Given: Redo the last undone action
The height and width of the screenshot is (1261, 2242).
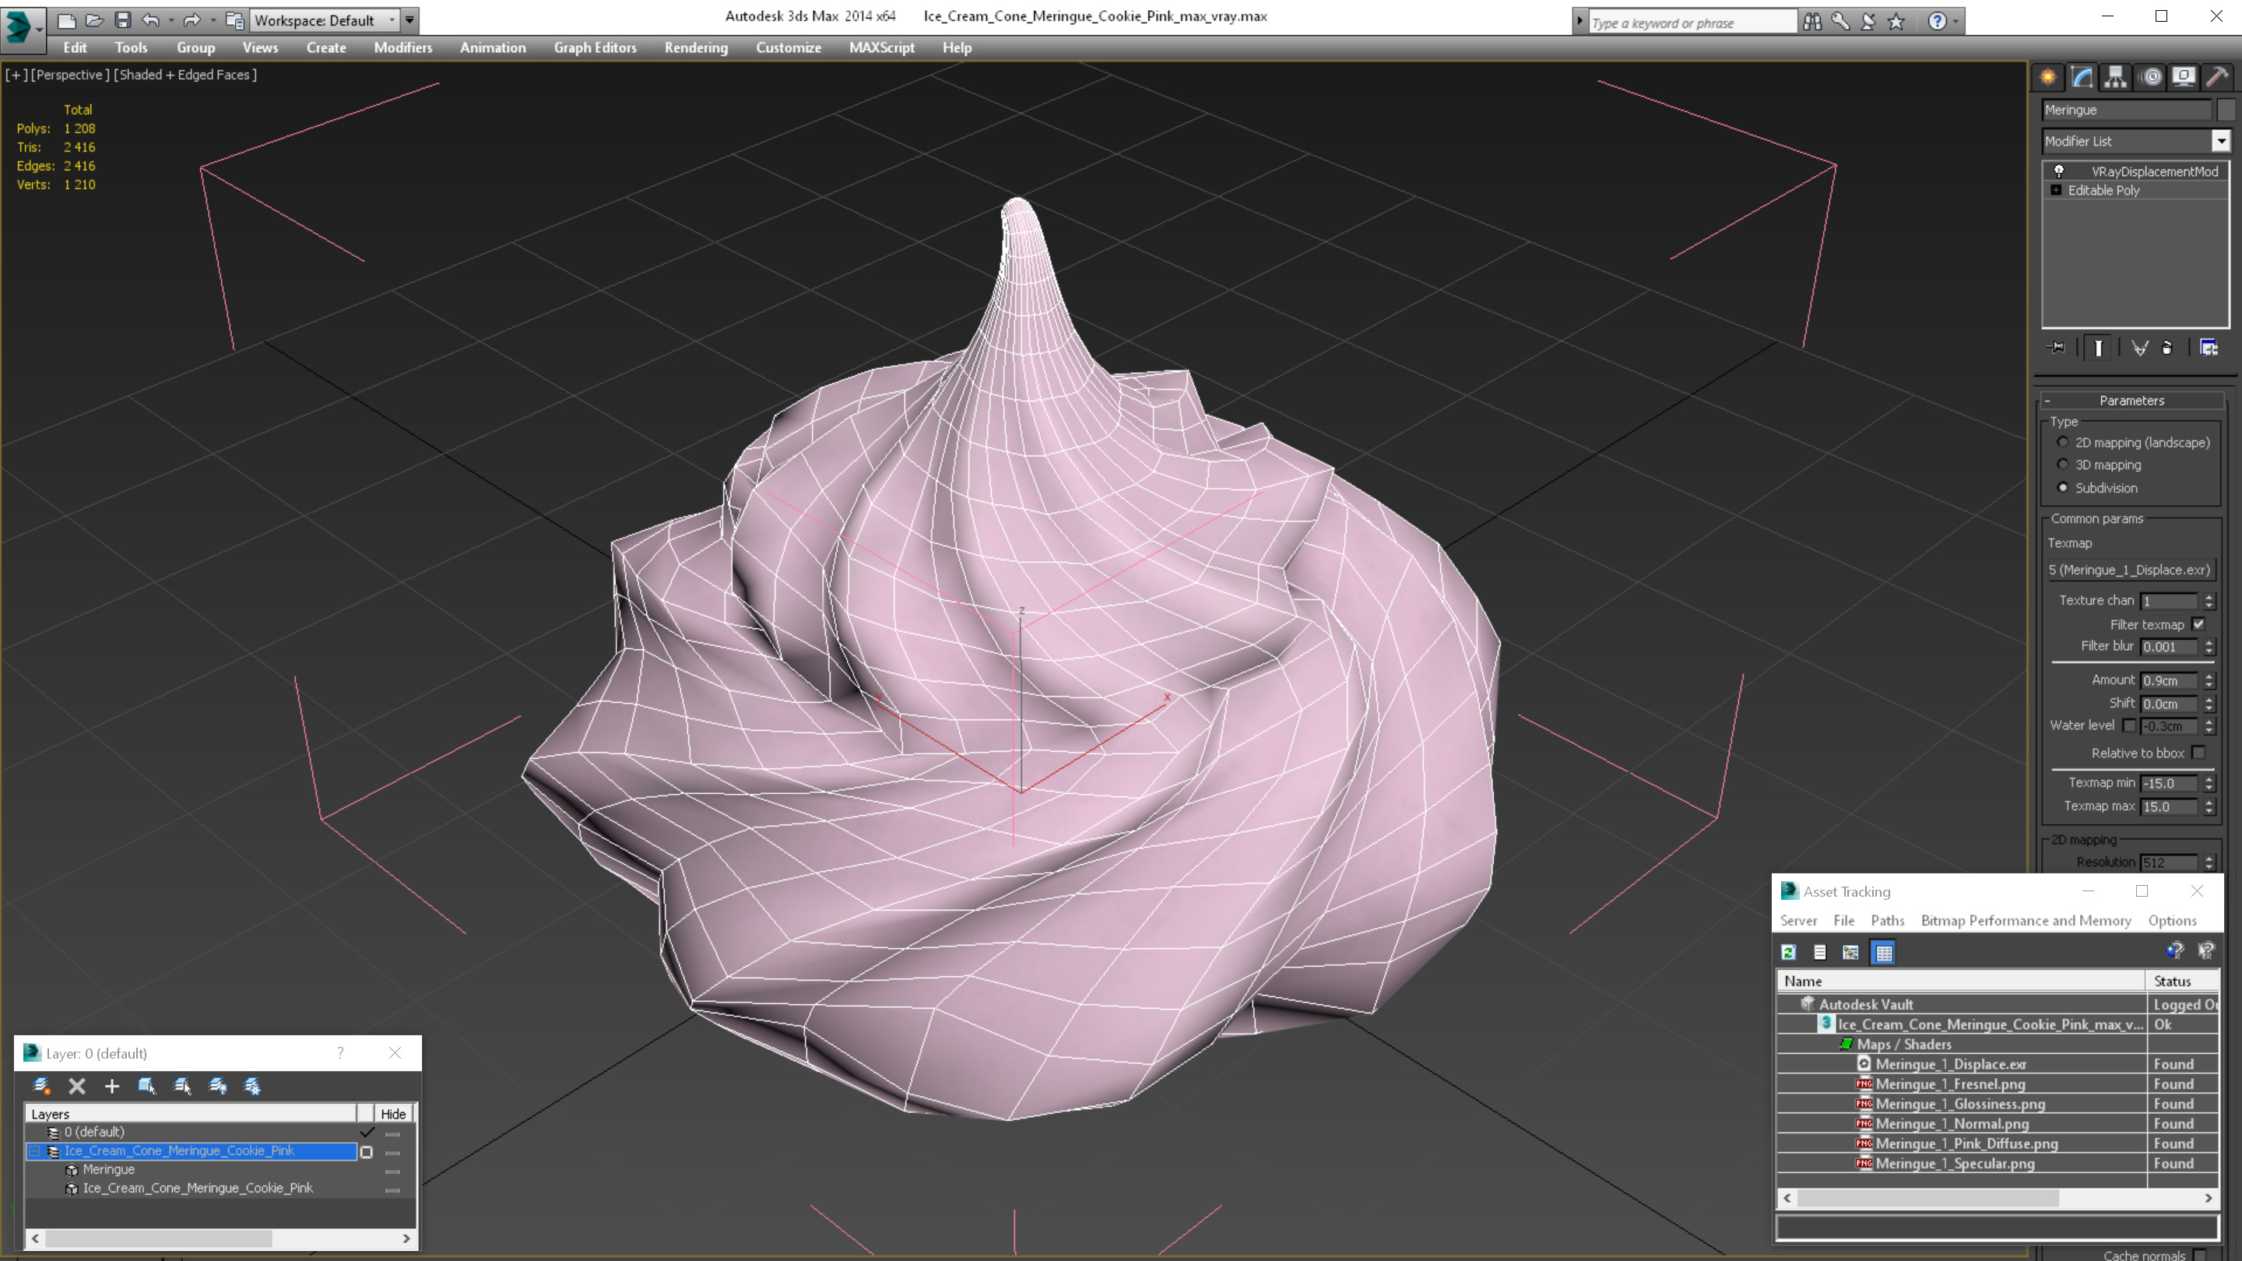Looking at the screenshot, I should click(192, 20).
